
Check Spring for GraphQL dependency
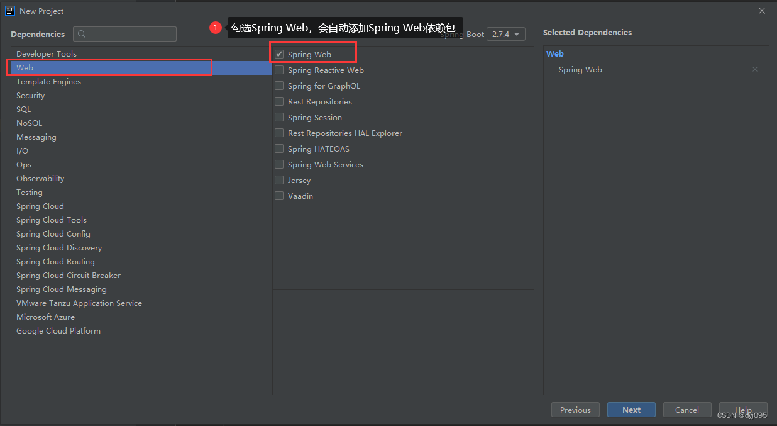279,86
